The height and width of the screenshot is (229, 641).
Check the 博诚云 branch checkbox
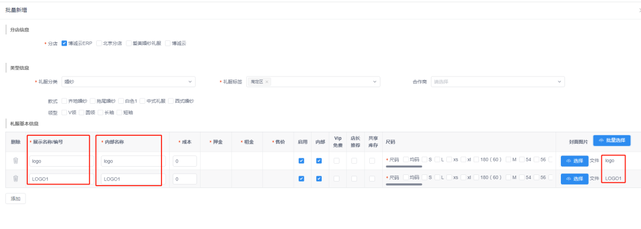[167, 43]
